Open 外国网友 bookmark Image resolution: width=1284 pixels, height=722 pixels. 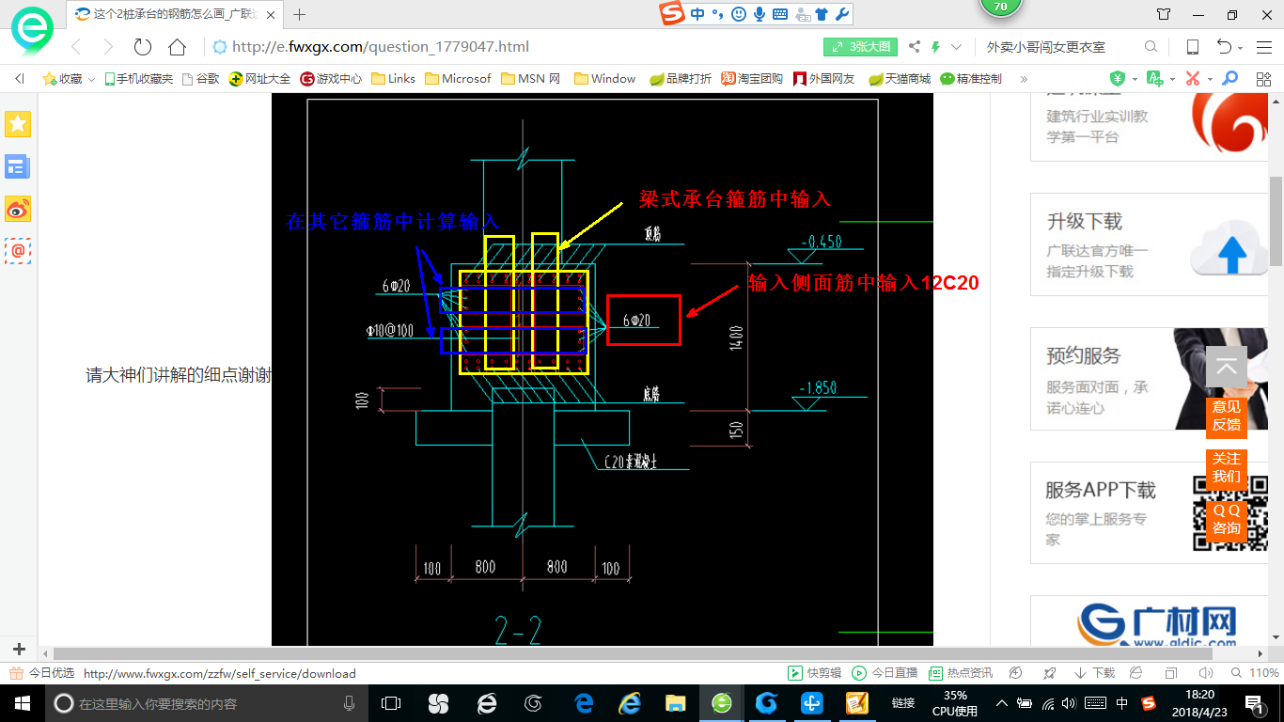(x=824, y=79)
